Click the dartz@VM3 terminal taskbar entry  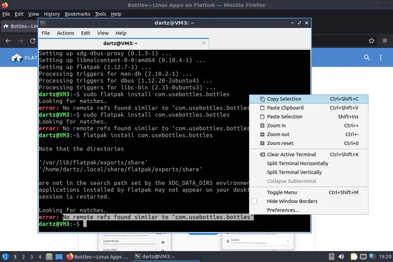[x=166, y=257]
